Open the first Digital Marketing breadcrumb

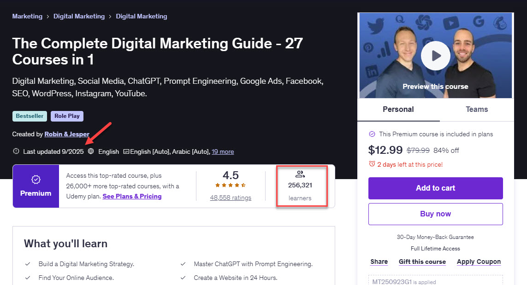coord(79,16)
